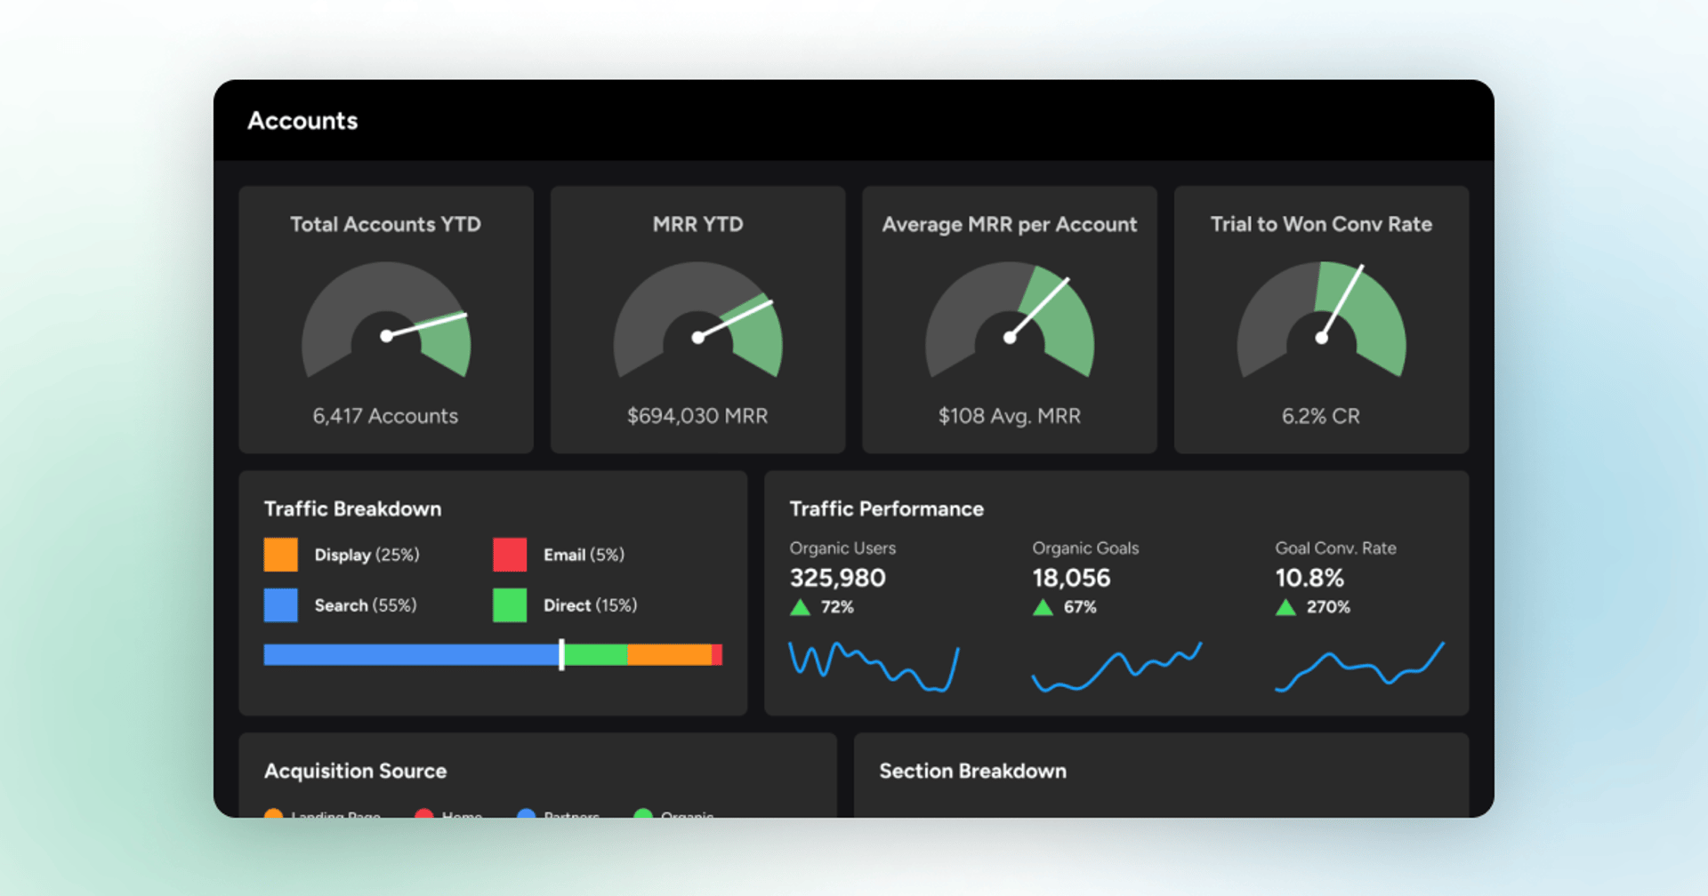1708x896 pixels.
Task: Click the Goal Conv. Rate sparkline chart
Action: coord(1359,665)
